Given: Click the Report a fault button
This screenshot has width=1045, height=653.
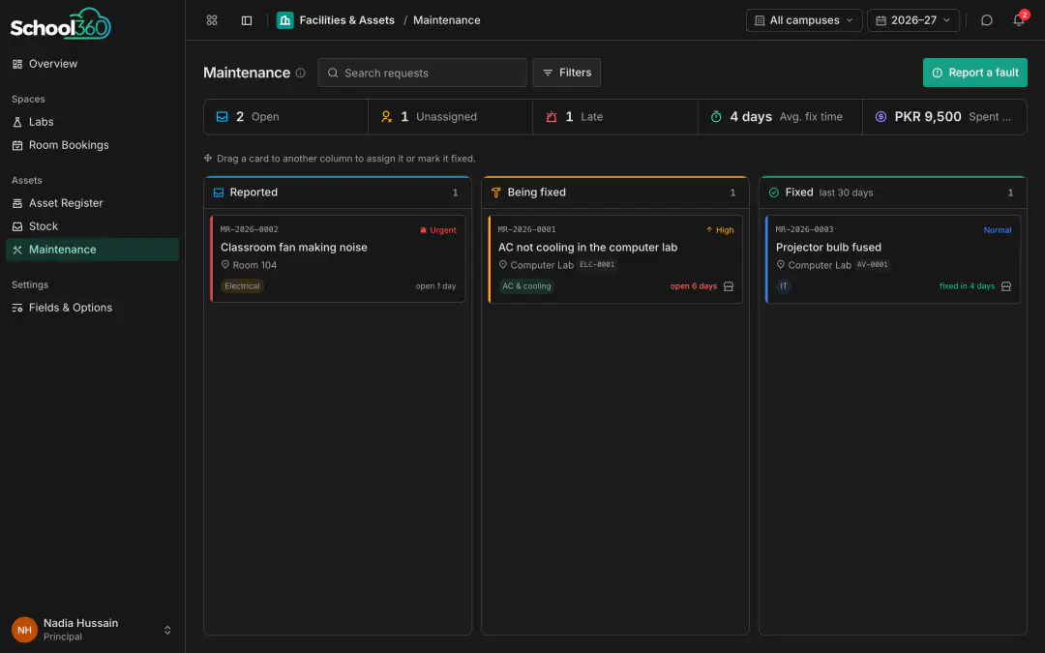Looking at the screenshot, I should 975,73.
